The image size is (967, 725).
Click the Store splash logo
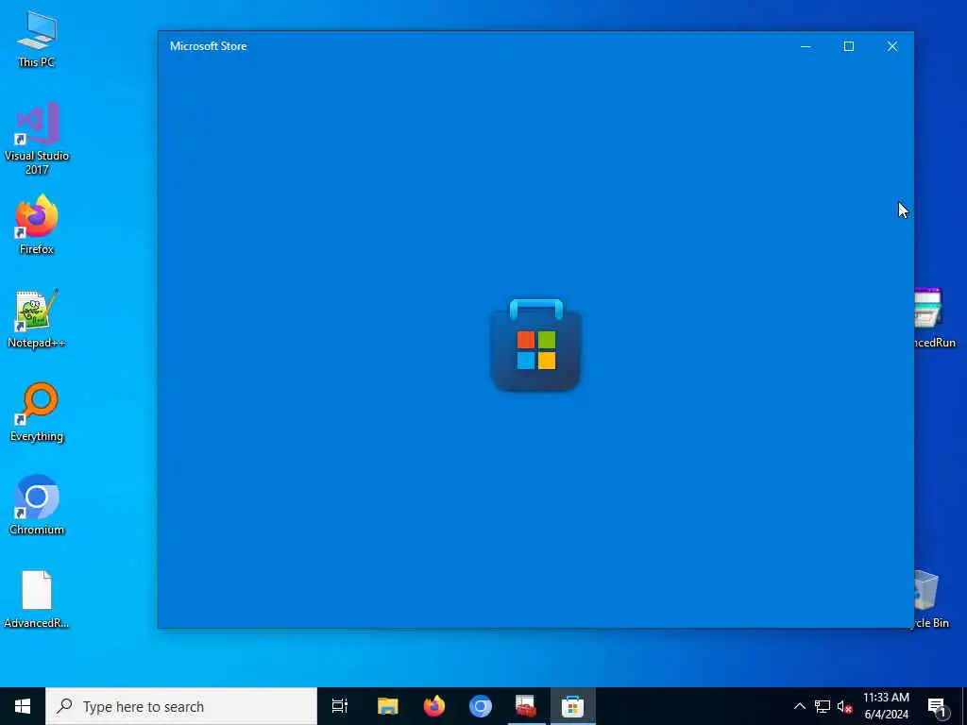coord(536,345)
